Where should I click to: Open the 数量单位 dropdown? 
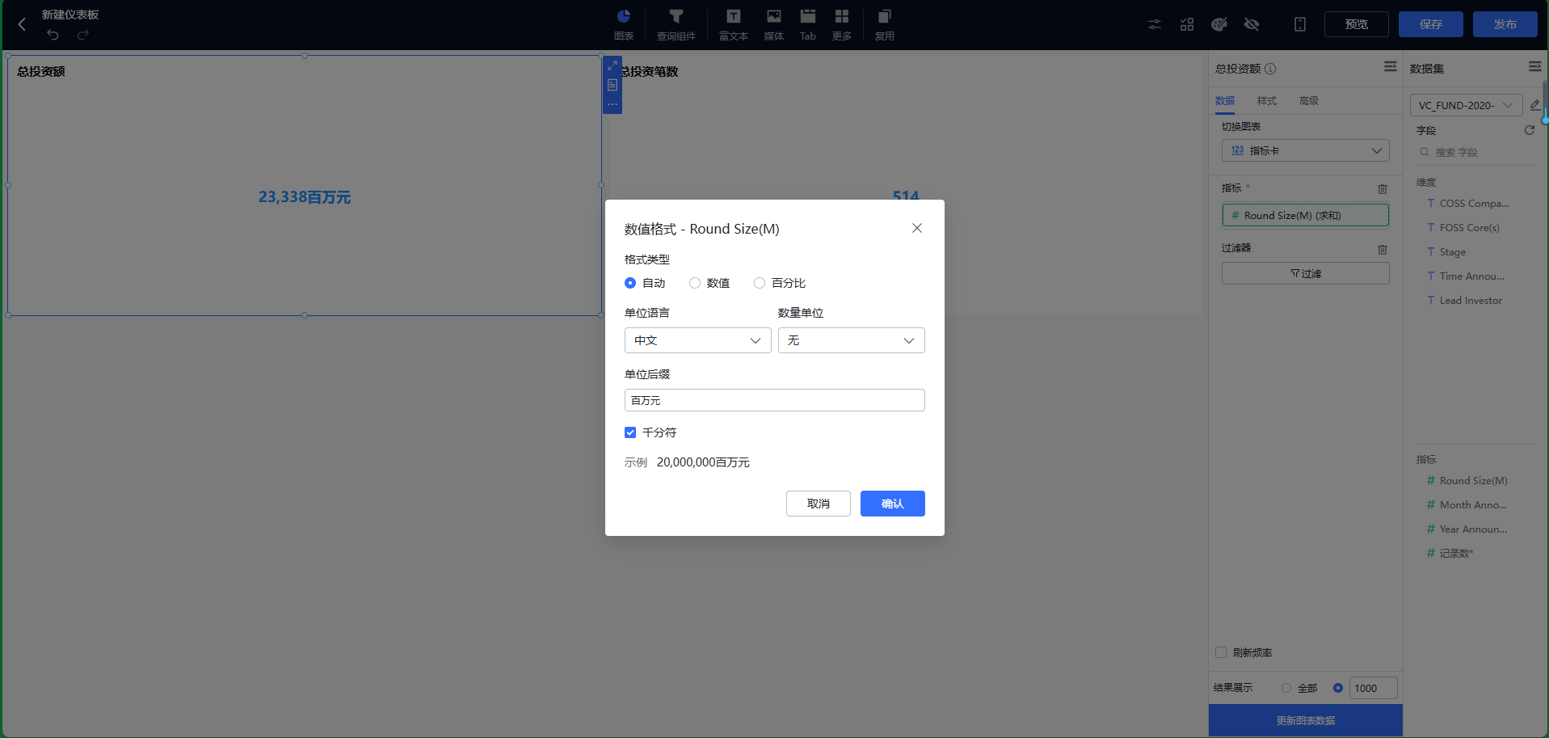pyautogui.click(x=850, y=340)
